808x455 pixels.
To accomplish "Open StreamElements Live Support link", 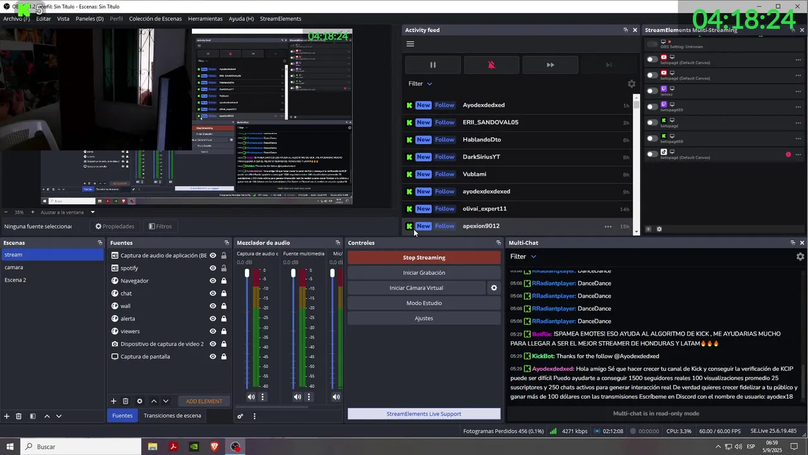I will pyautogui.click(x=424, y=414).
